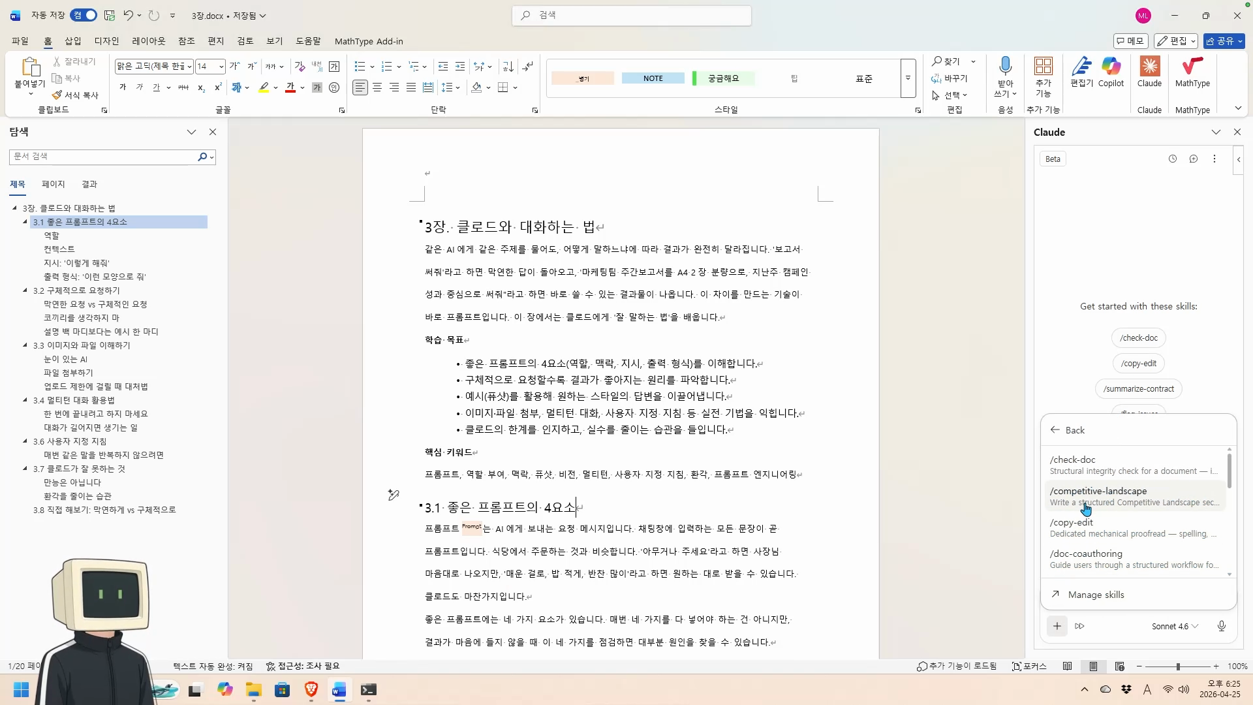Toggle strikethrough text formatting
Viewport: 1253px width, 705px height.
point(183,87)
